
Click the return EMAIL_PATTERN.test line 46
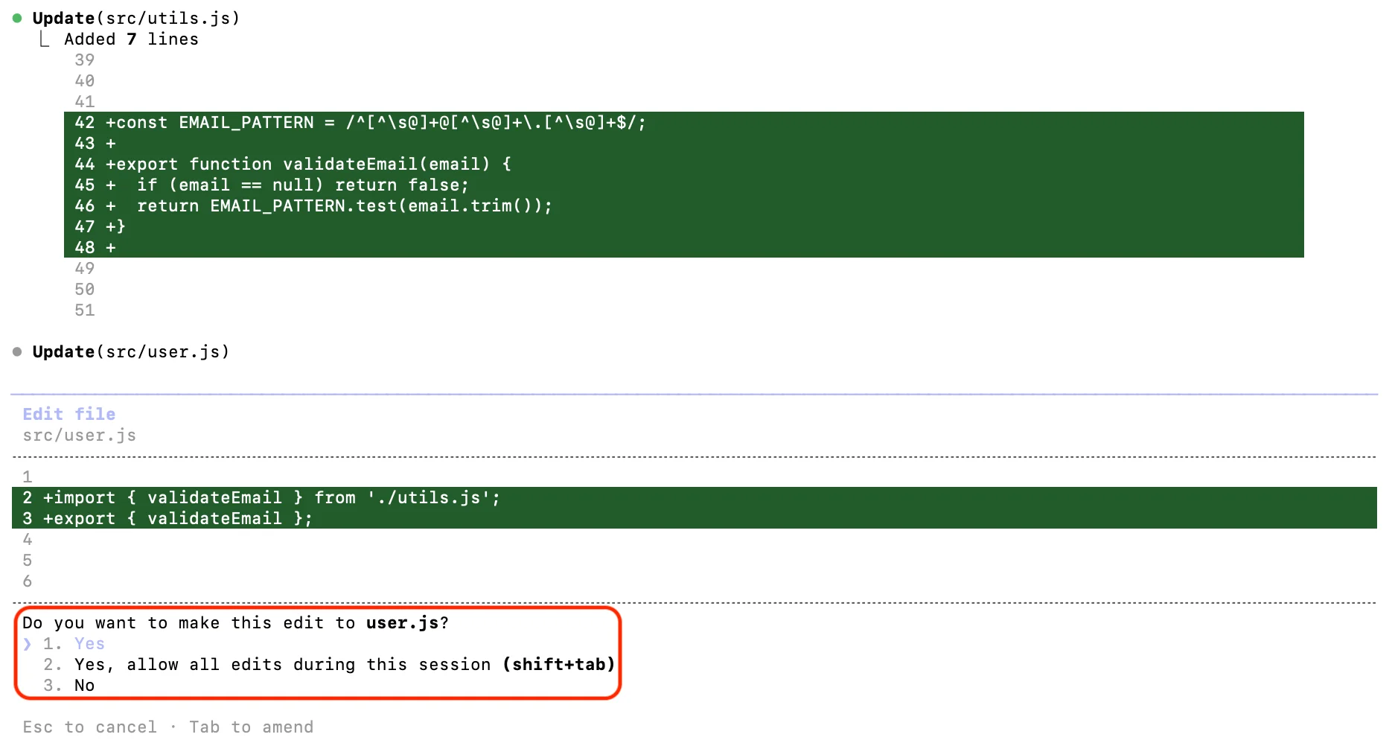pos(344,206)
